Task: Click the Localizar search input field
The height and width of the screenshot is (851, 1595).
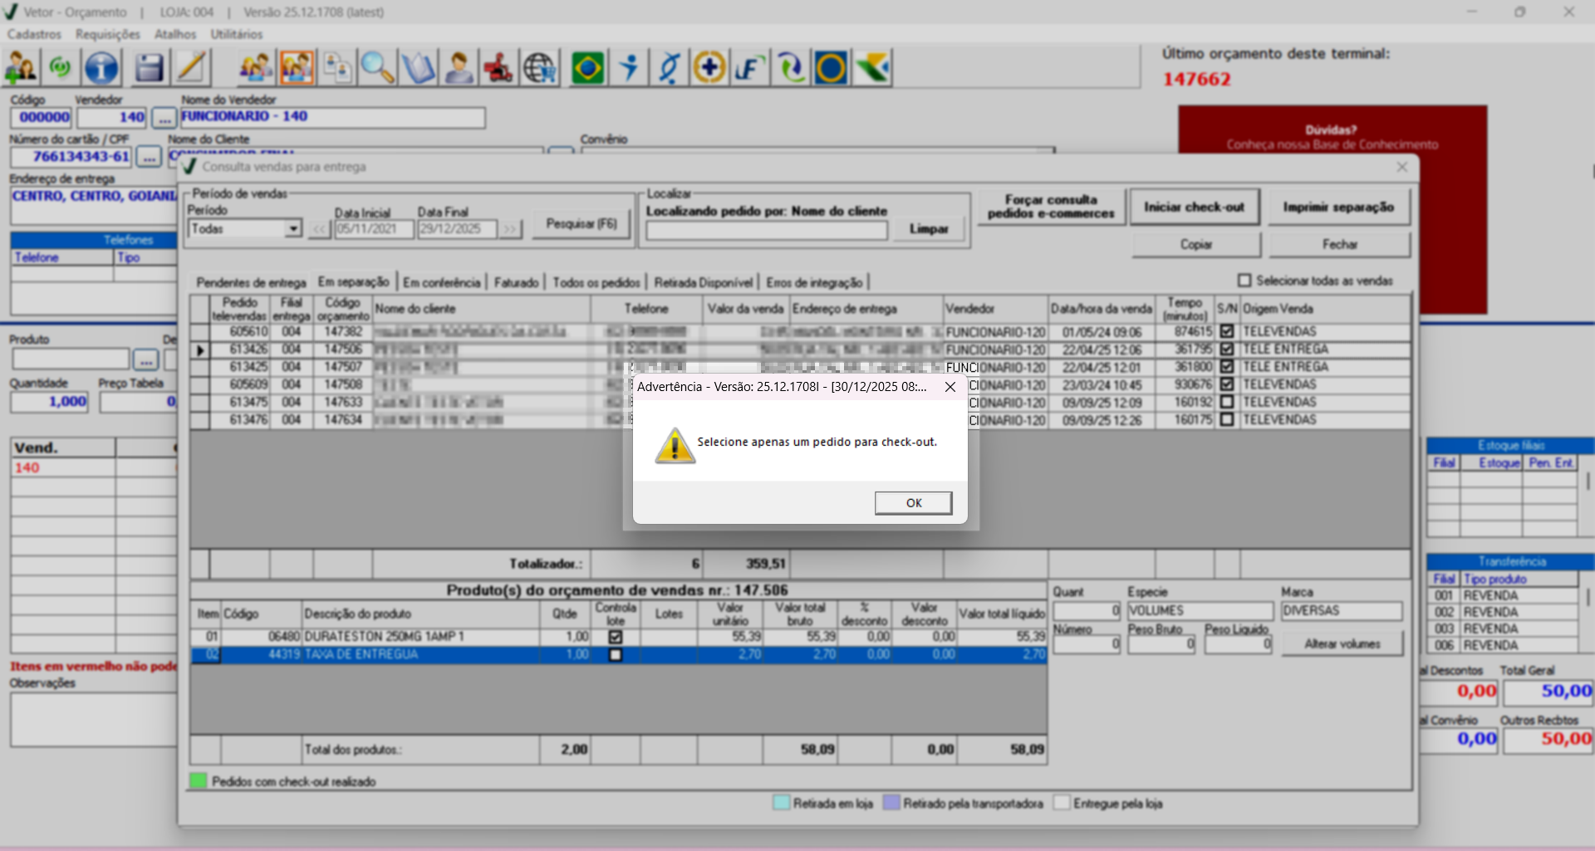Action: (766, 230)
